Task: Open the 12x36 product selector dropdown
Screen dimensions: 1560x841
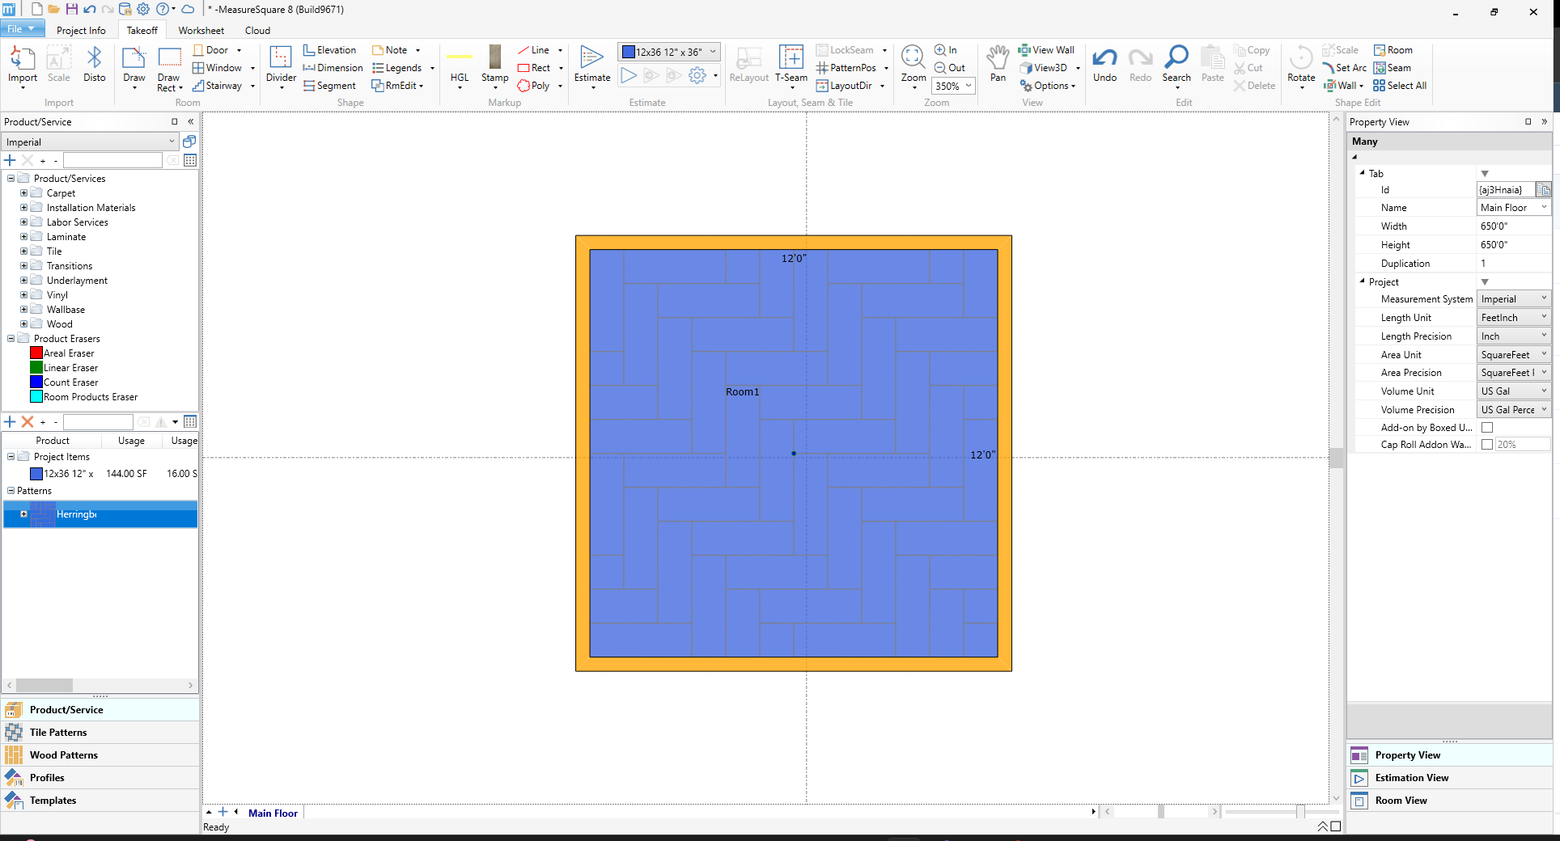Action: click(x=669, y=52)
